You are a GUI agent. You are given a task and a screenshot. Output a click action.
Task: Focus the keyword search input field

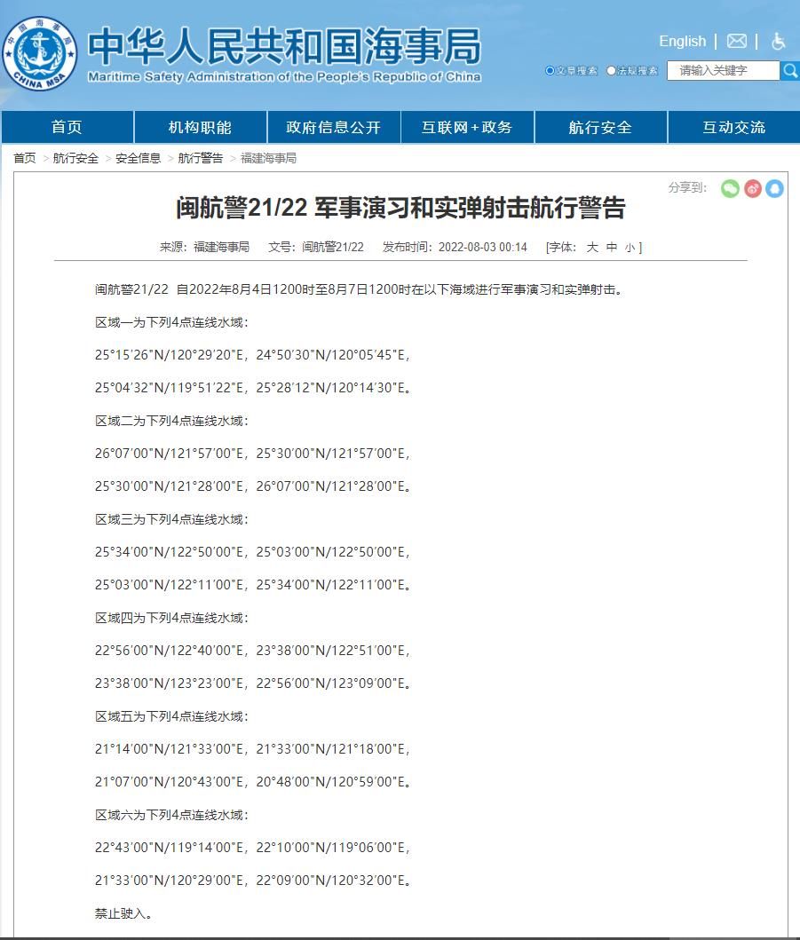722,70
